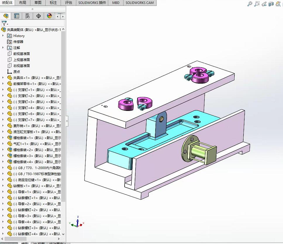Click the Zoom to Fit icon

coord(250,4)
